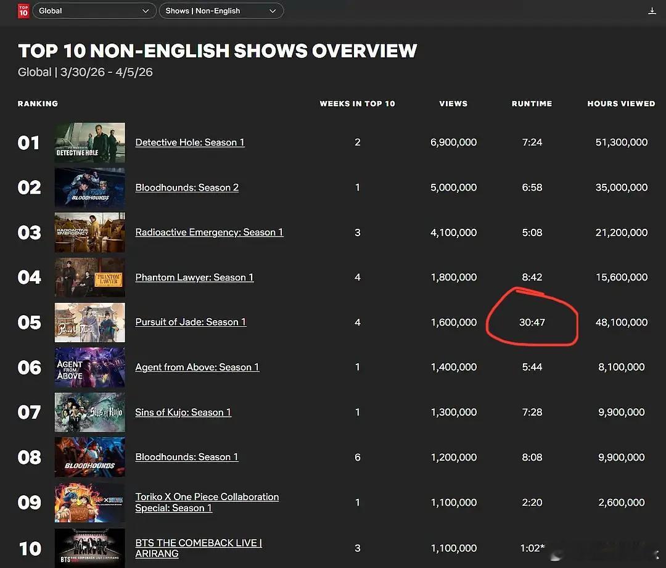Open Agent from Above: Season 1 link

pyautogui.click(x=197, y=367)
